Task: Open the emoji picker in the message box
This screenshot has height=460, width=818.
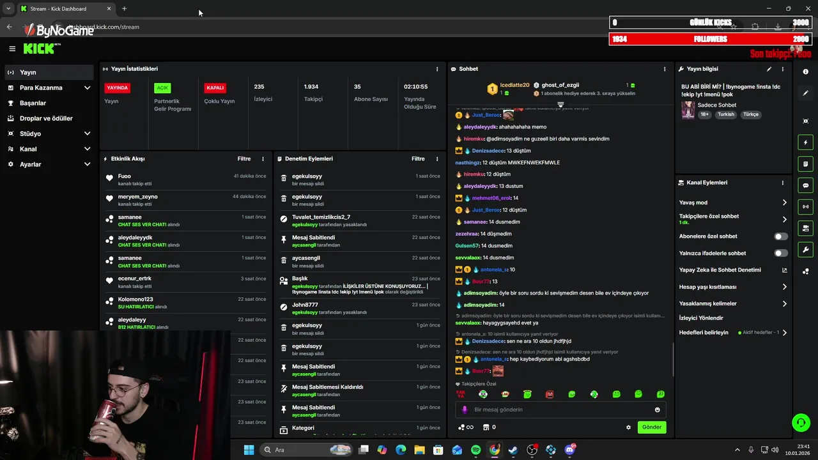Action: [657, 410]
